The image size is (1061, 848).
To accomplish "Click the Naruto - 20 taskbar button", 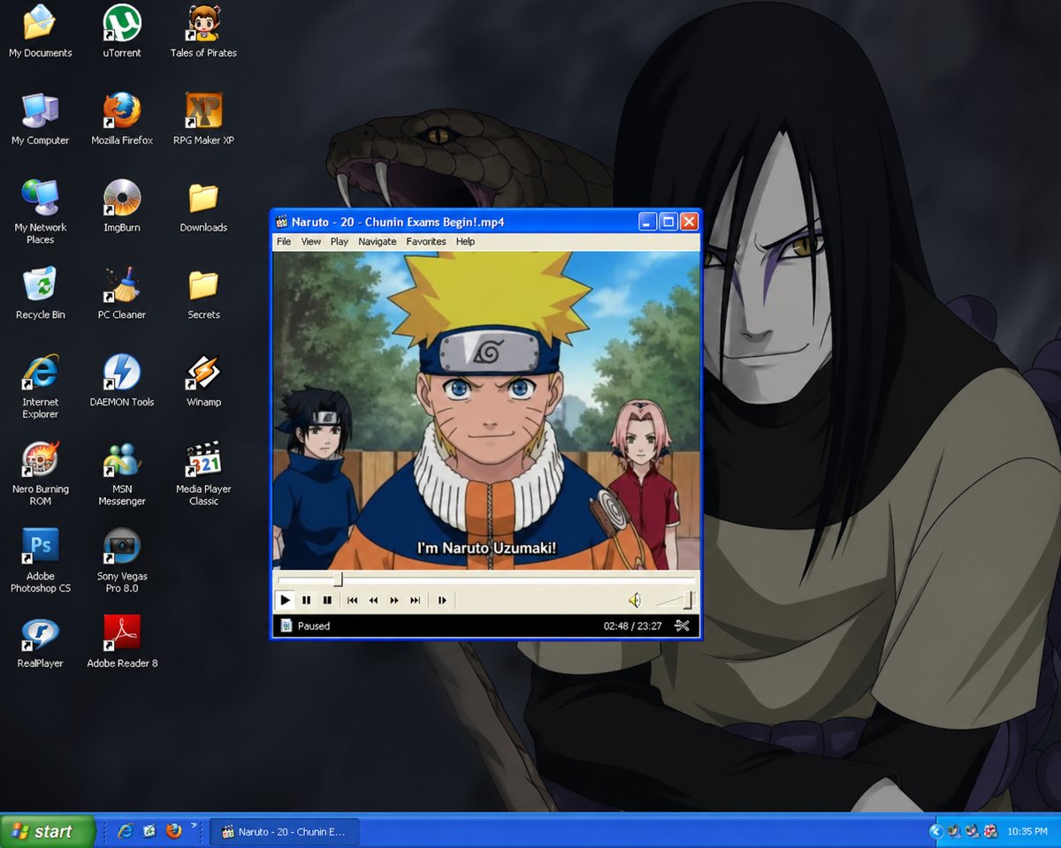I will click(x=285, y=831).
